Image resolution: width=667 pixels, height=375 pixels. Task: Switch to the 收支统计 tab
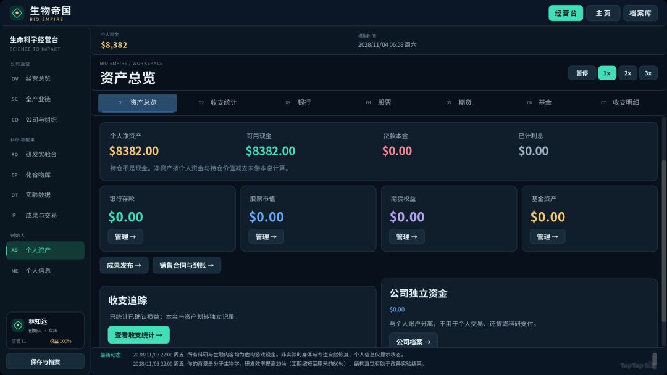coord(217,103)
